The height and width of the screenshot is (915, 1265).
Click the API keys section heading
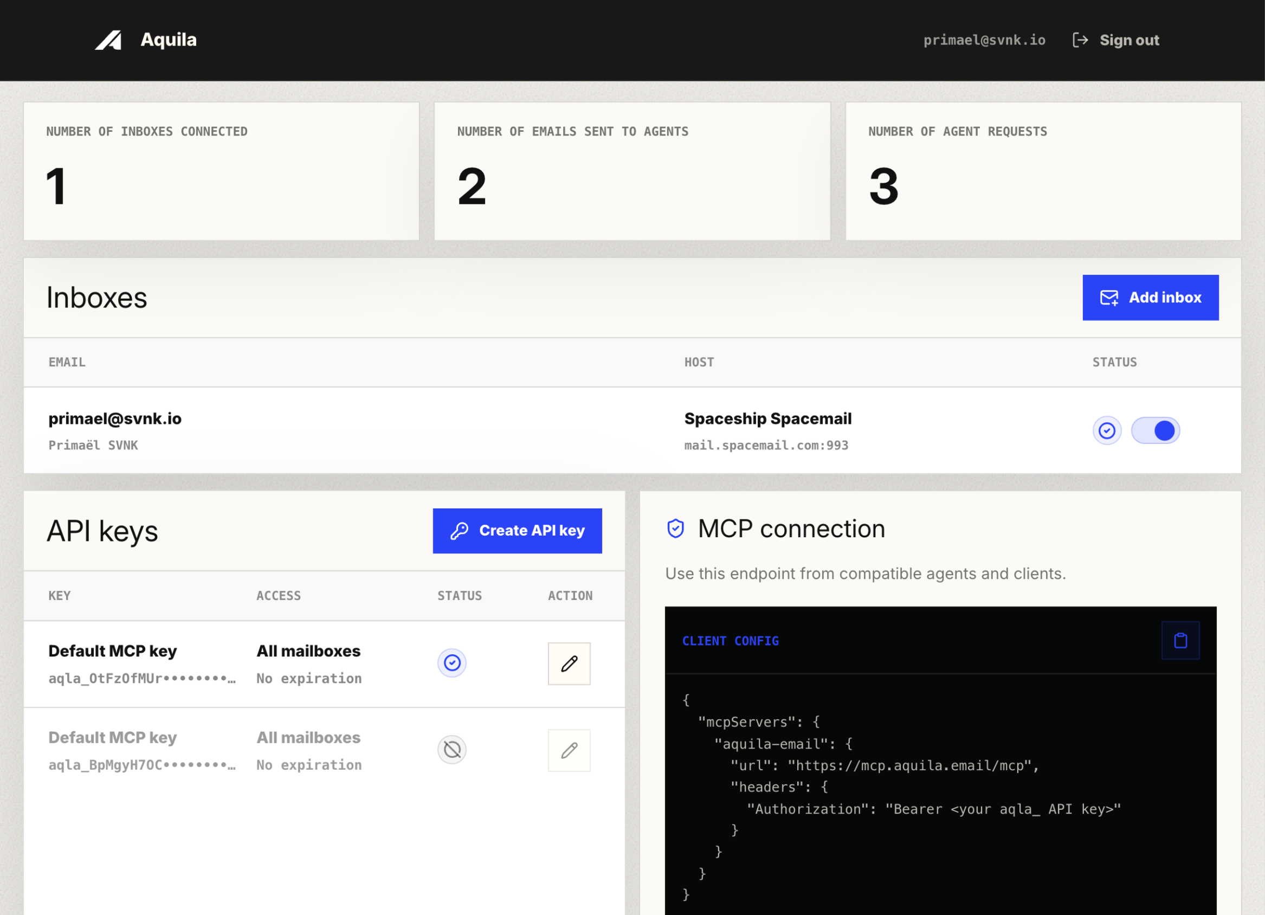(102, 531)
